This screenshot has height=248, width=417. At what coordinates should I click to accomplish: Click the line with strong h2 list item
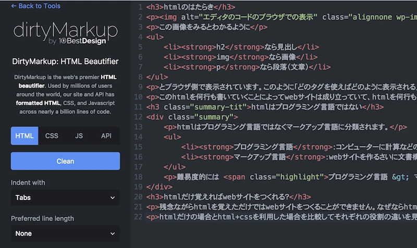tap(241, 47)
